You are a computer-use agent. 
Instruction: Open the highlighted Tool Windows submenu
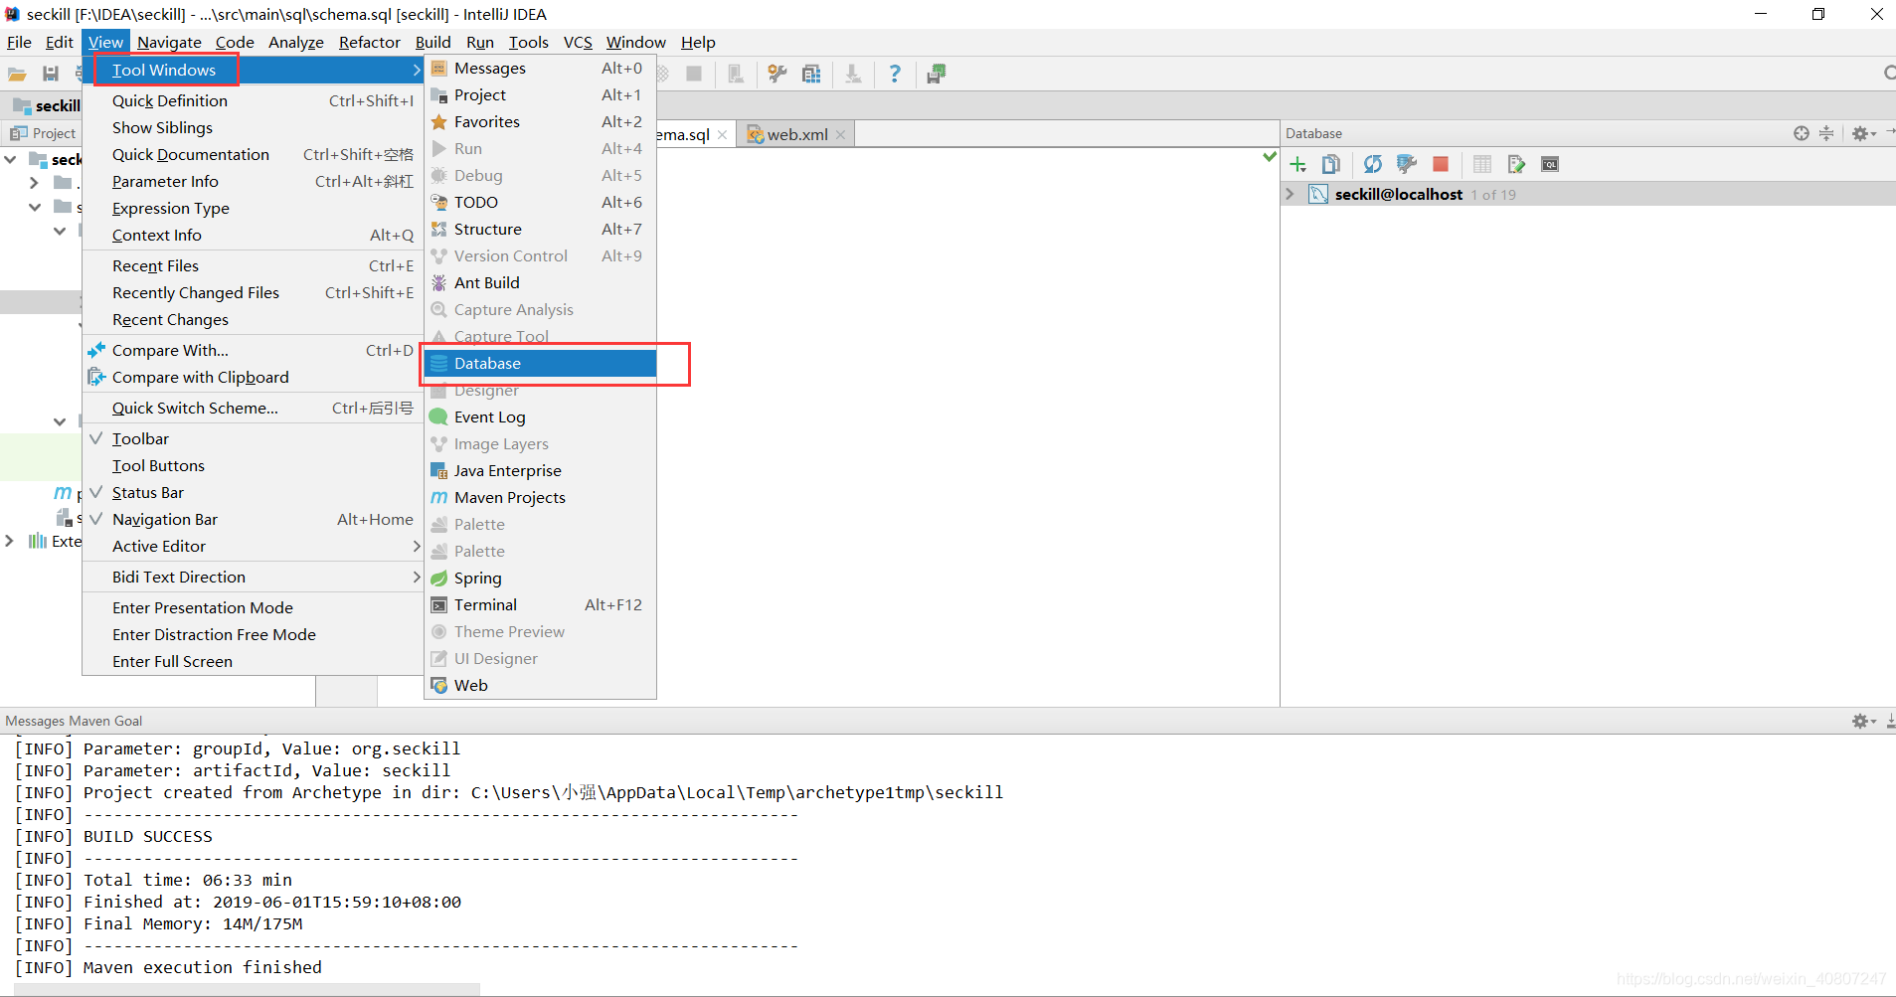click(253, 70)
